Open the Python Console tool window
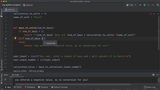The width and height of the screenshot is (160, 90). coord(59,87)
